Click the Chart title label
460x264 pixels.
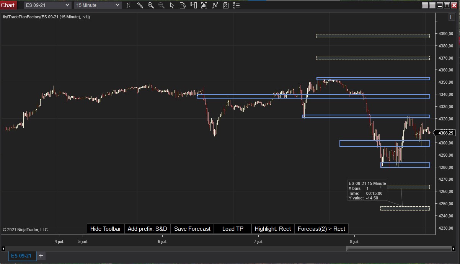click(x=8, y=5)
